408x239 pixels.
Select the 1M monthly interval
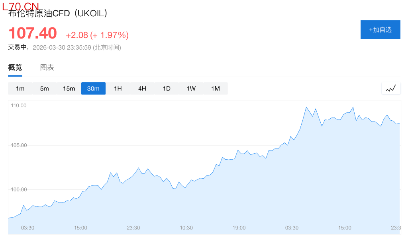[x=216, y=89]
